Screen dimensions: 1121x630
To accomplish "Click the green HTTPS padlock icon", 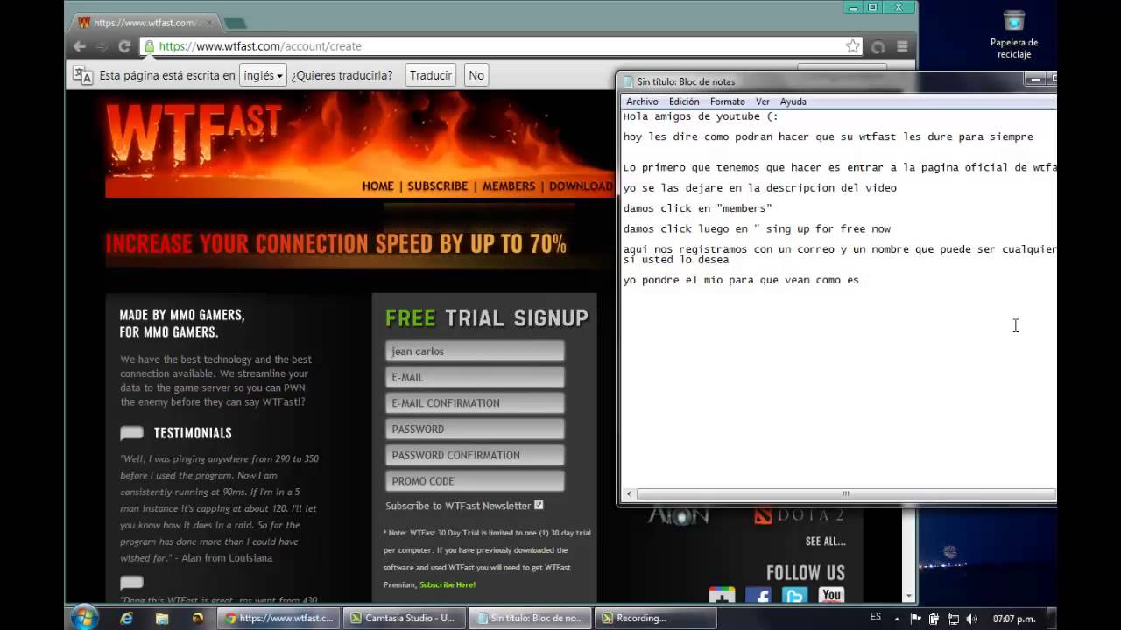I will [x=149, y=46].
